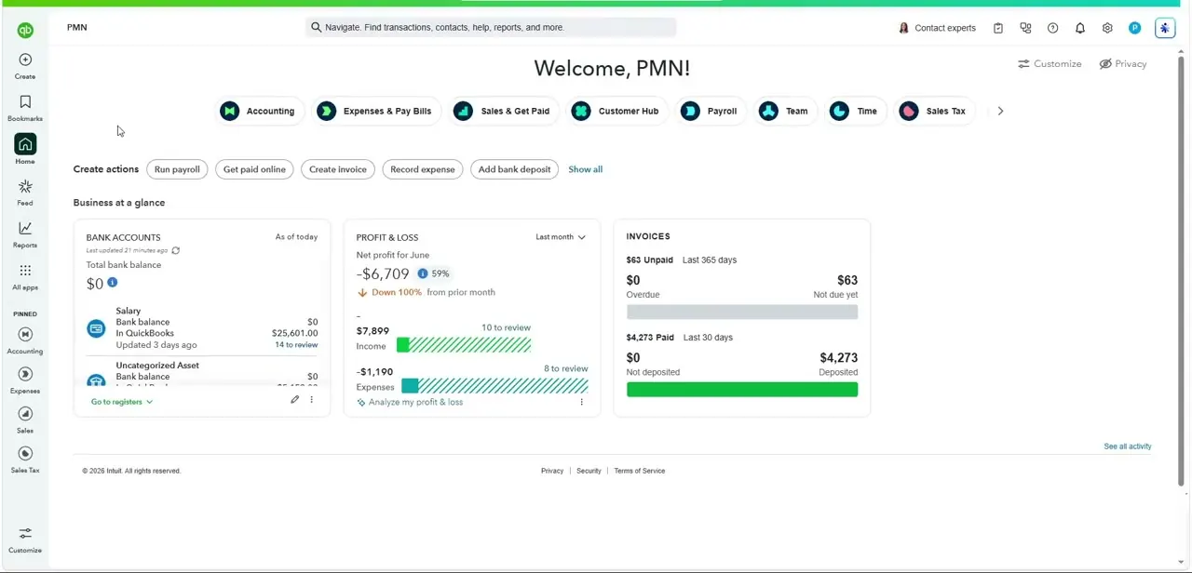Screen dimensions: 1192x573
Task: Click the Income progress bar
Action: point(464,345)
